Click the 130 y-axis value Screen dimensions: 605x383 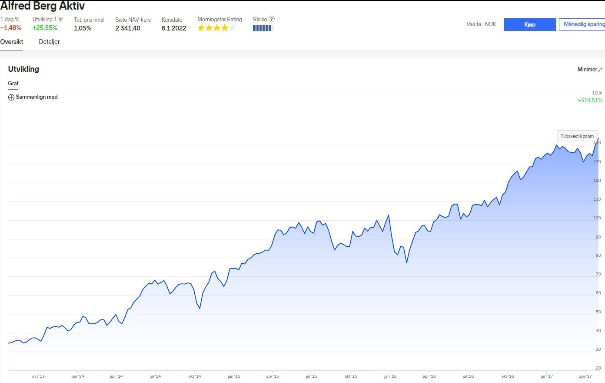597,161
